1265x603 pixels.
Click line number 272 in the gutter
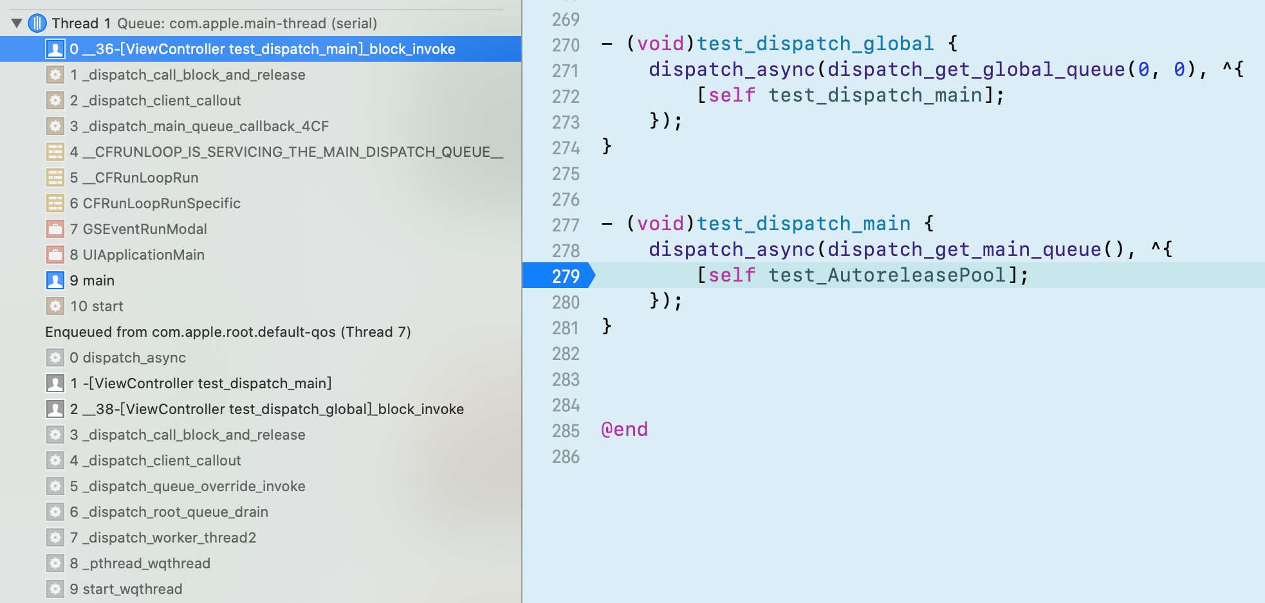pyautogui.click(x=566, y=96)
